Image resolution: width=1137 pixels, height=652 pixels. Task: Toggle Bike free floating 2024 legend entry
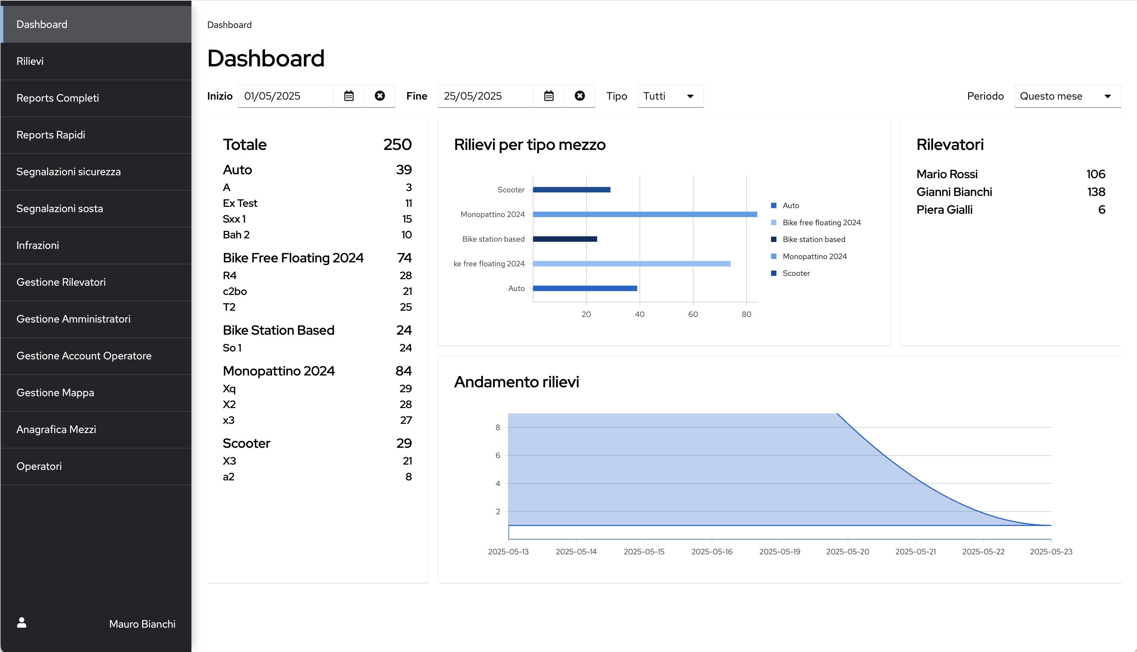[821, 223]
